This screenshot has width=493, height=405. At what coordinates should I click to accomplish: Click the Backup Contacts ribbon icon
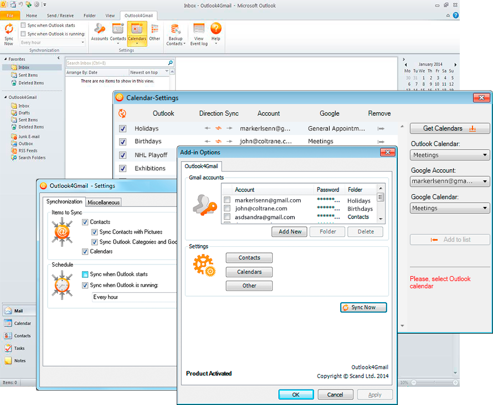point(176,34)
